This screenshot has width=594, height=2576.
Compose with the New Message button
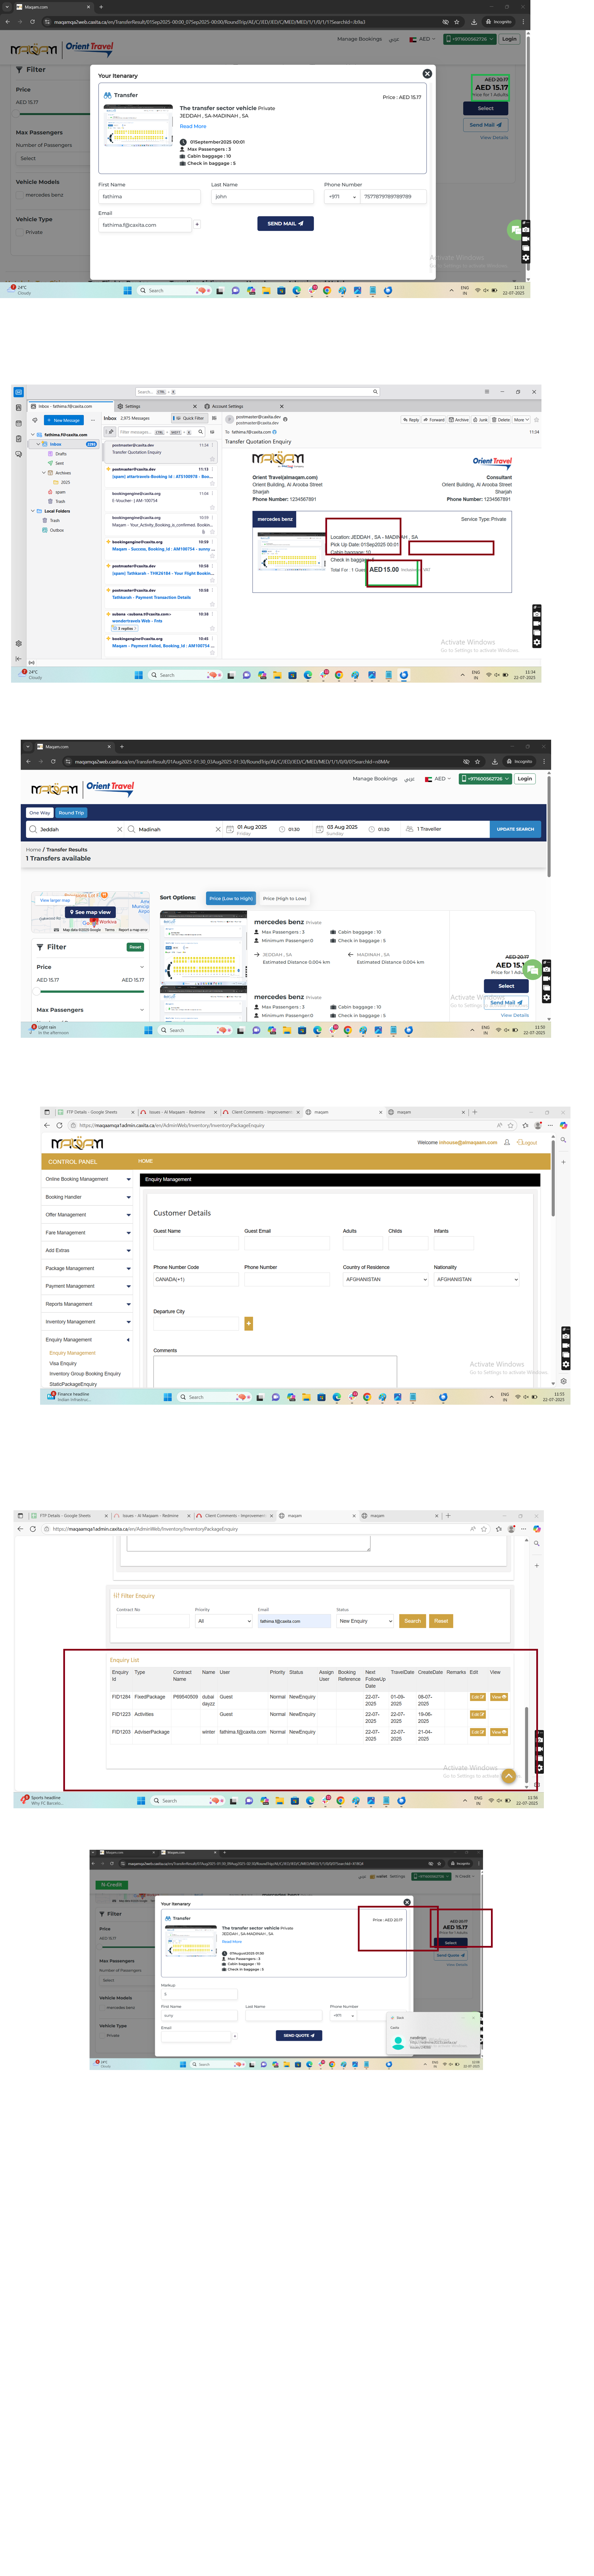[63, 420]
